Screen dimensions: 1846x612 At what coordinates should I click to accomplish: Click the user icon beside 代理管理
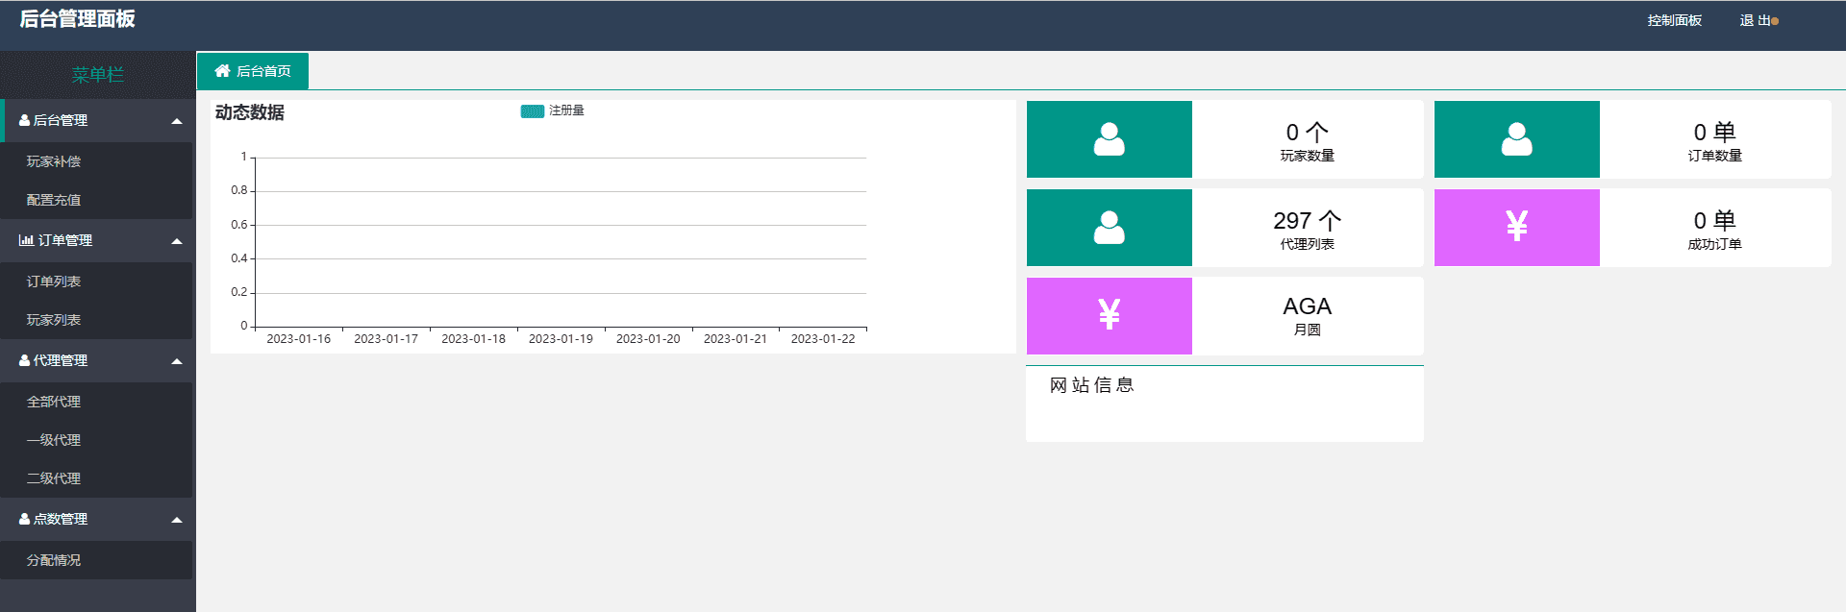pyautogui.click(x=25, y=360)
